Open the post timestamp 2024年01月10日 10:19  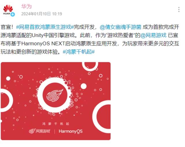click(x=42, y=14)
